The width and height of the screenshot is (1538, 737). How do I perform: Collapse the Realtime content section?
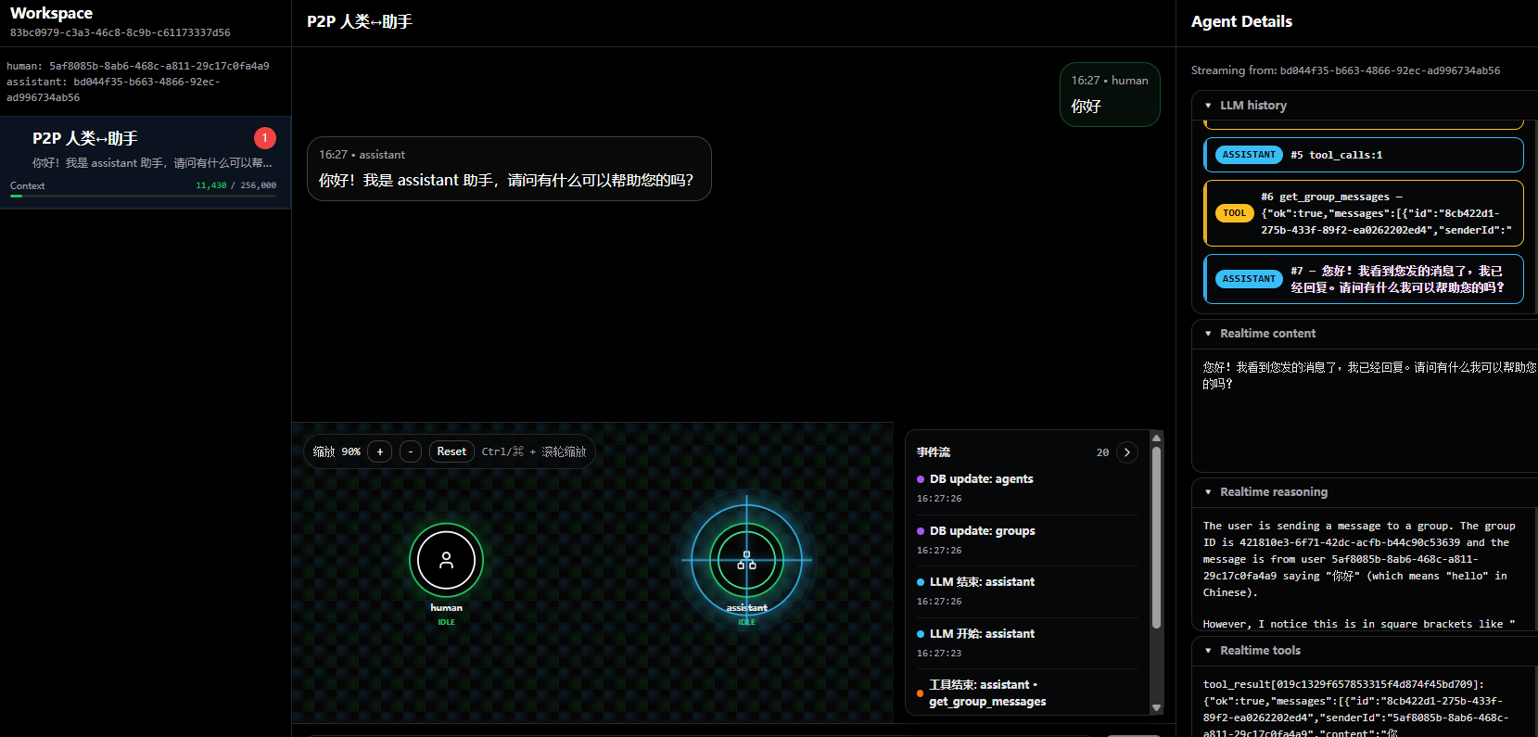pyautogui.click(x=1208, y=334)
